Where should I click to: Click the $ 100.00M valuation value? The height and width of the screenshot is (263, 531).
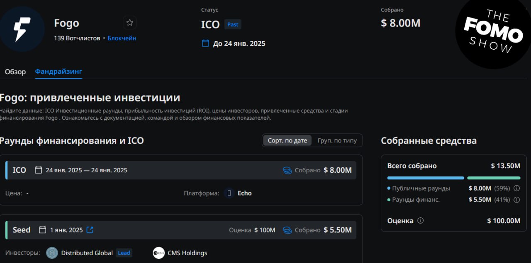pos(504,221)
